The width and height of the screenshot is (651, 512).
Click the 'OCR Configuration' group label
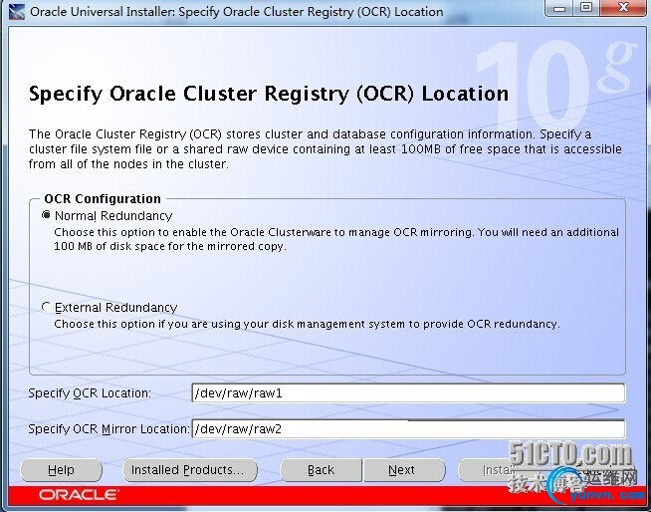pyautogui.click(x=103, y=198)
